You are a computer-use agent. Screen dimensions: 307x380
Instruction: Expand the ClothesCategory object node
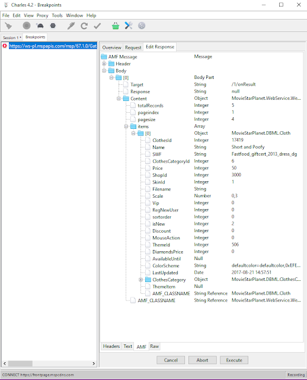click(141, 280)
